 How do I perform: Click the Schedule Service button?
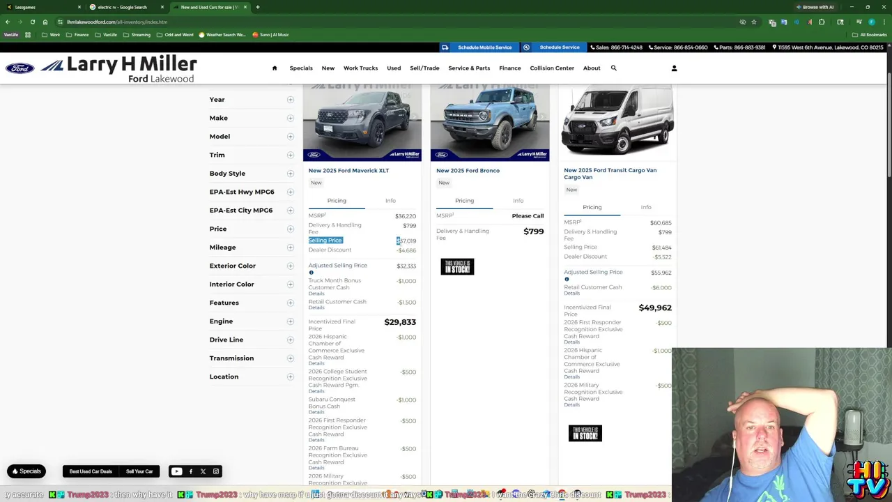coord(553,47)
